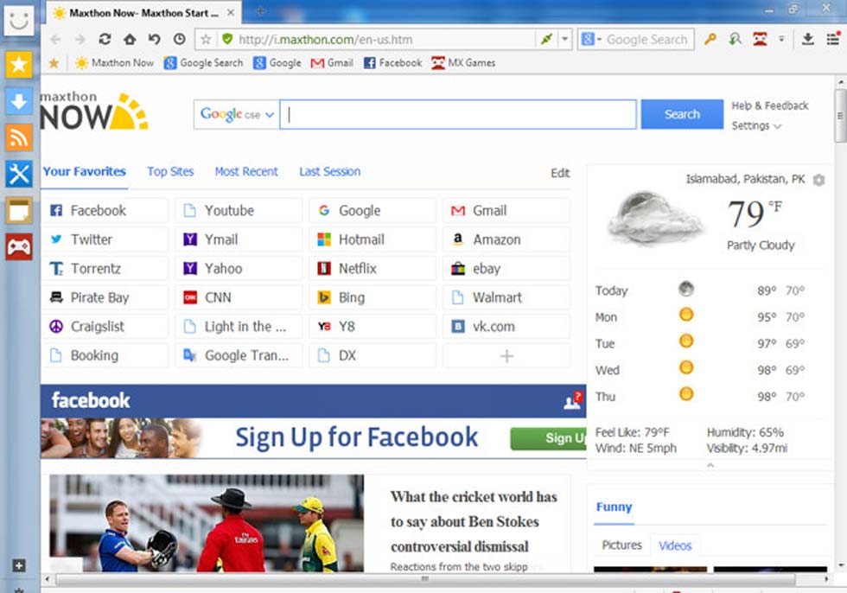
Task: Click the horizontal scrollbar at bottom
Action: tap(425, 579)
